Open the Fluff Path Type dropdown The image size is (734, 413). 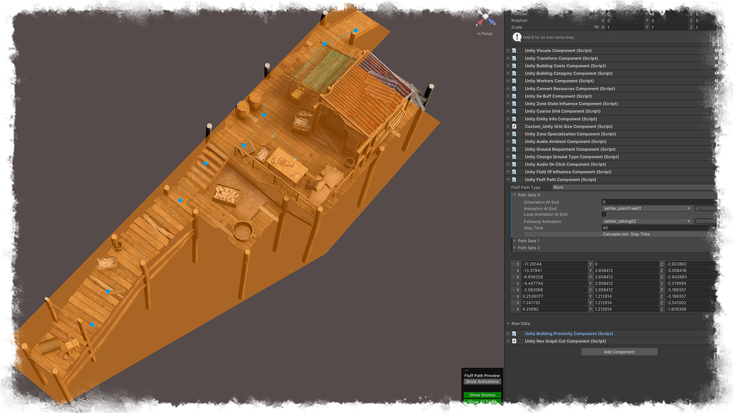click(641, 187)
